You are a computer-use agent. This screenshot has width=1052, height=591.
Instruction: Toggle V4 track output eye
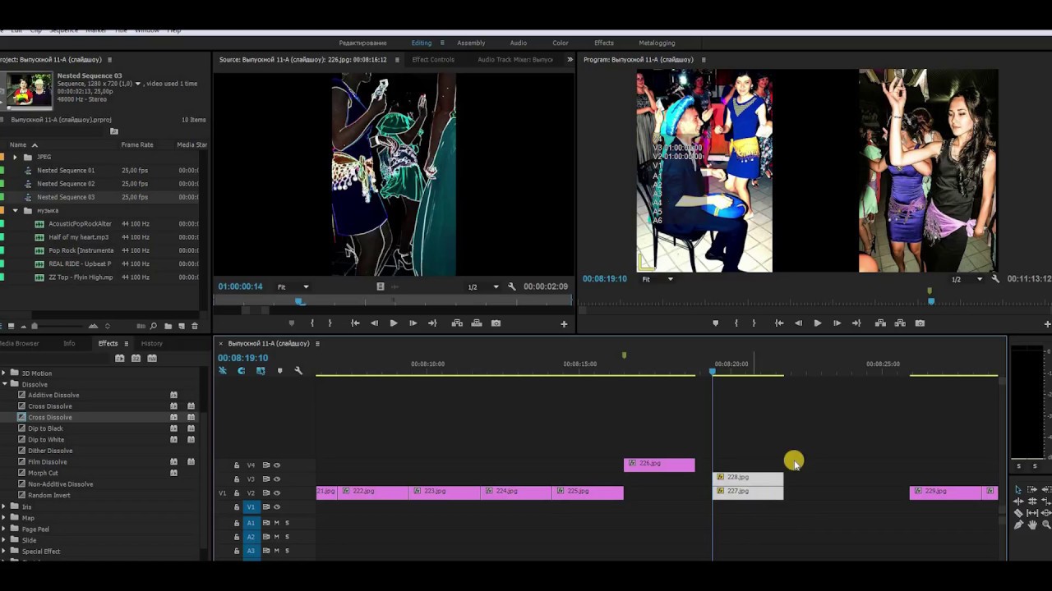click(x=277, y=465)
